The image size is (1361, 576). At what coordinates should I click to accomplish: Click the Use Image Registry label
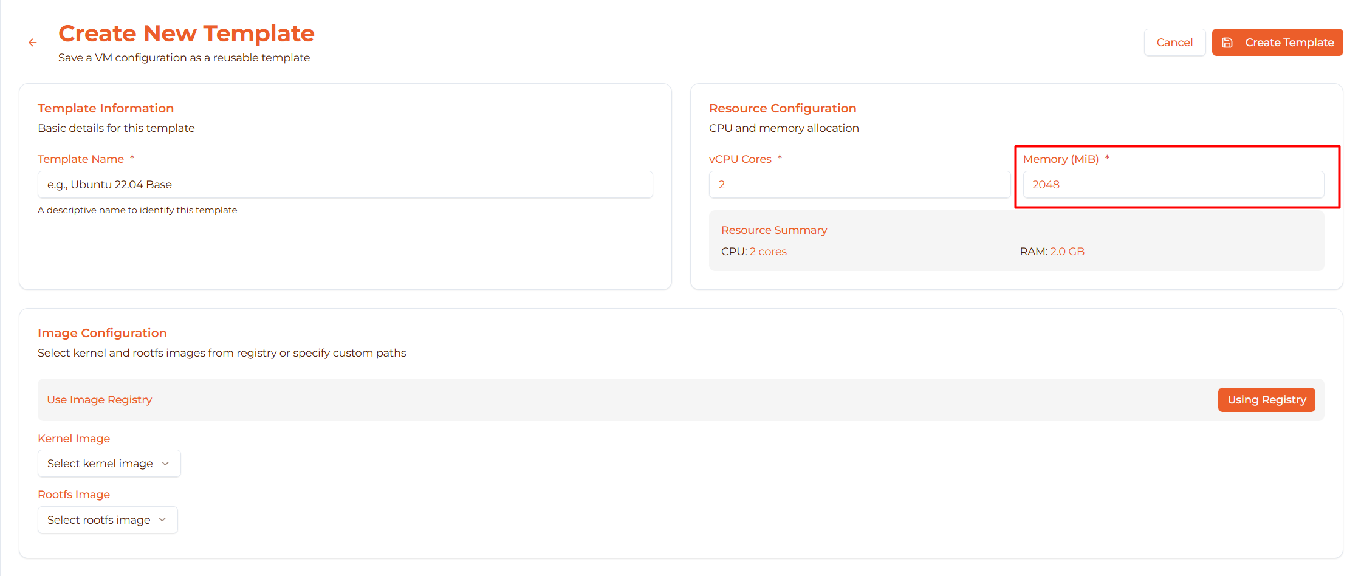[100, 400]
